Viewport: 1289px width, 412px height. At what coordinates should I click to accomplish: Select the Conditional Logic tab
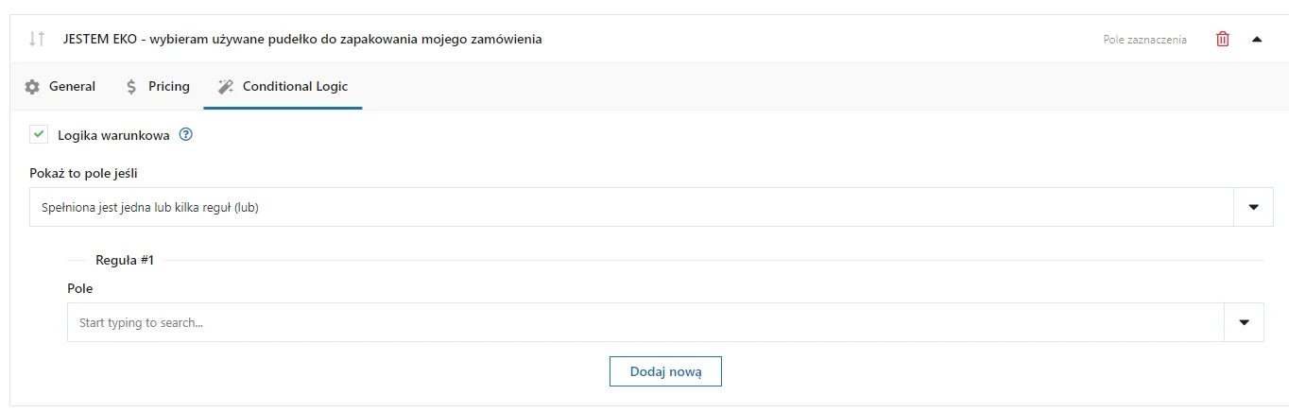coord(283,87)
